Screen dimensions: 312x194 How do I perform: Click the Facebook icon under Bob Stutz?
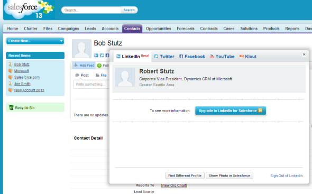pos(107,56)
